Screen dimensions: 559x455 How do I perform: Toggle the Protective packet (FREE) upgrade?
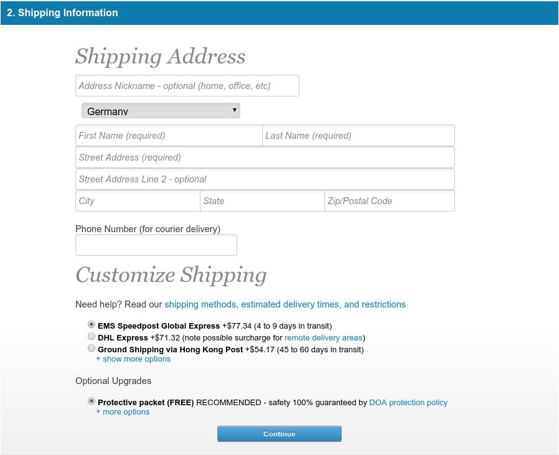[92, 401]
